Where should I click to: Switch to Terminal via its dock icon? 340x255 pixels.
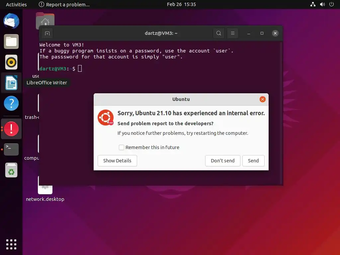11,149
